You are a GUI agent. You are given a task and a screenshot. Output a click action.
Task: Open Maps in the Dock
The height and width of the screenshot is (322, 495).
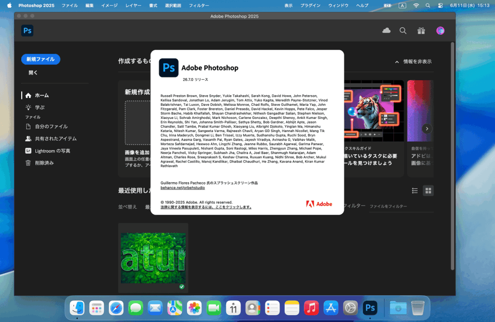[175, 308]
